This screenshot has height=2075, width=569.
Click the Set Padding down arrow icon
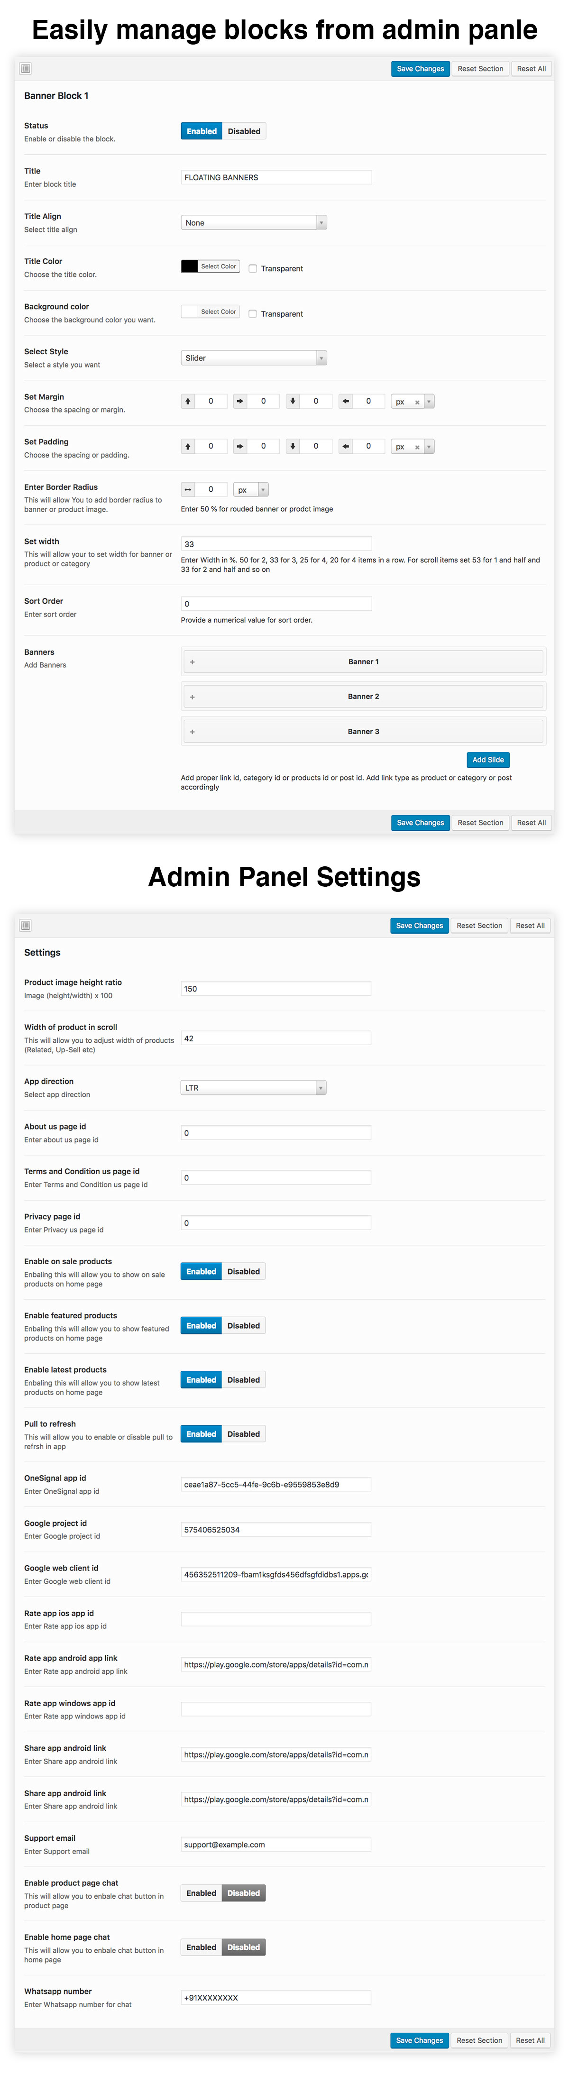293,446
